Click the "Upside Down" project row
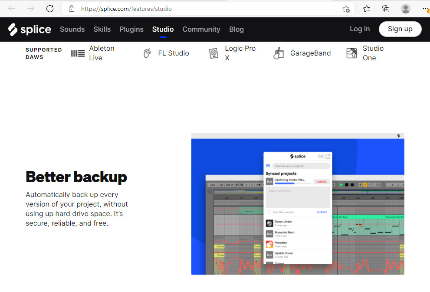Screen dimensions: 430x292 pos(298,255)
